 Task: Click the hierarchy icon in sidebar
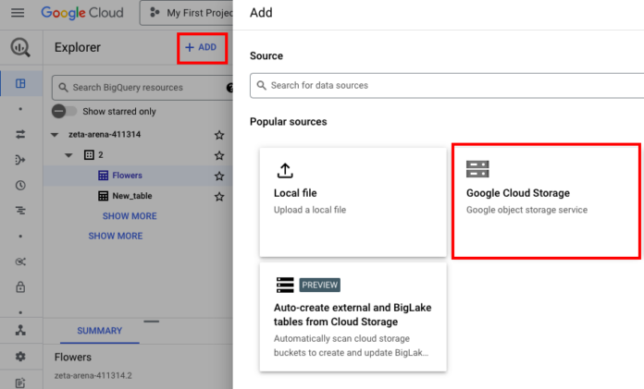tap(20, 330)
